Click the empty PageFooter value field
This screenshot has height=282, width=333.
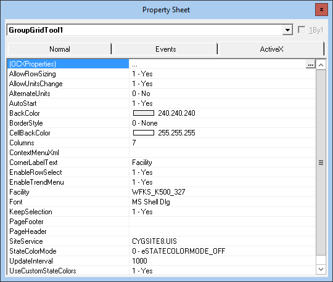(x=223, y=222)
